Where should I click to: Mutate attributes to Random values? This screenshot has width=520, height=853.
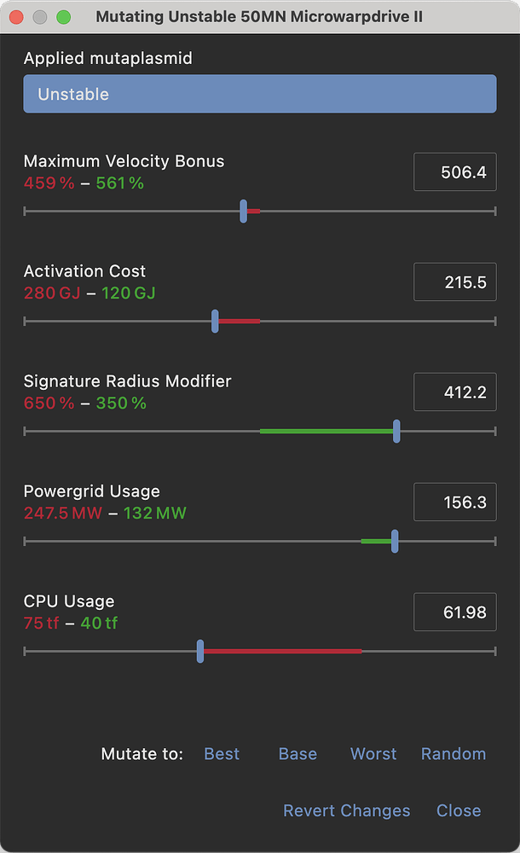click(454, 754)
